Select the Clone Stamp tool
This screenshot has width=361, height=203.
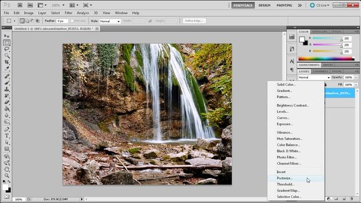(7, 89)
